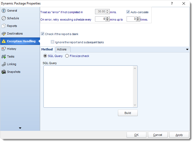Increase the retry interval minutes spinner
This screenshot has width=194, height=143.
(107, 18)
